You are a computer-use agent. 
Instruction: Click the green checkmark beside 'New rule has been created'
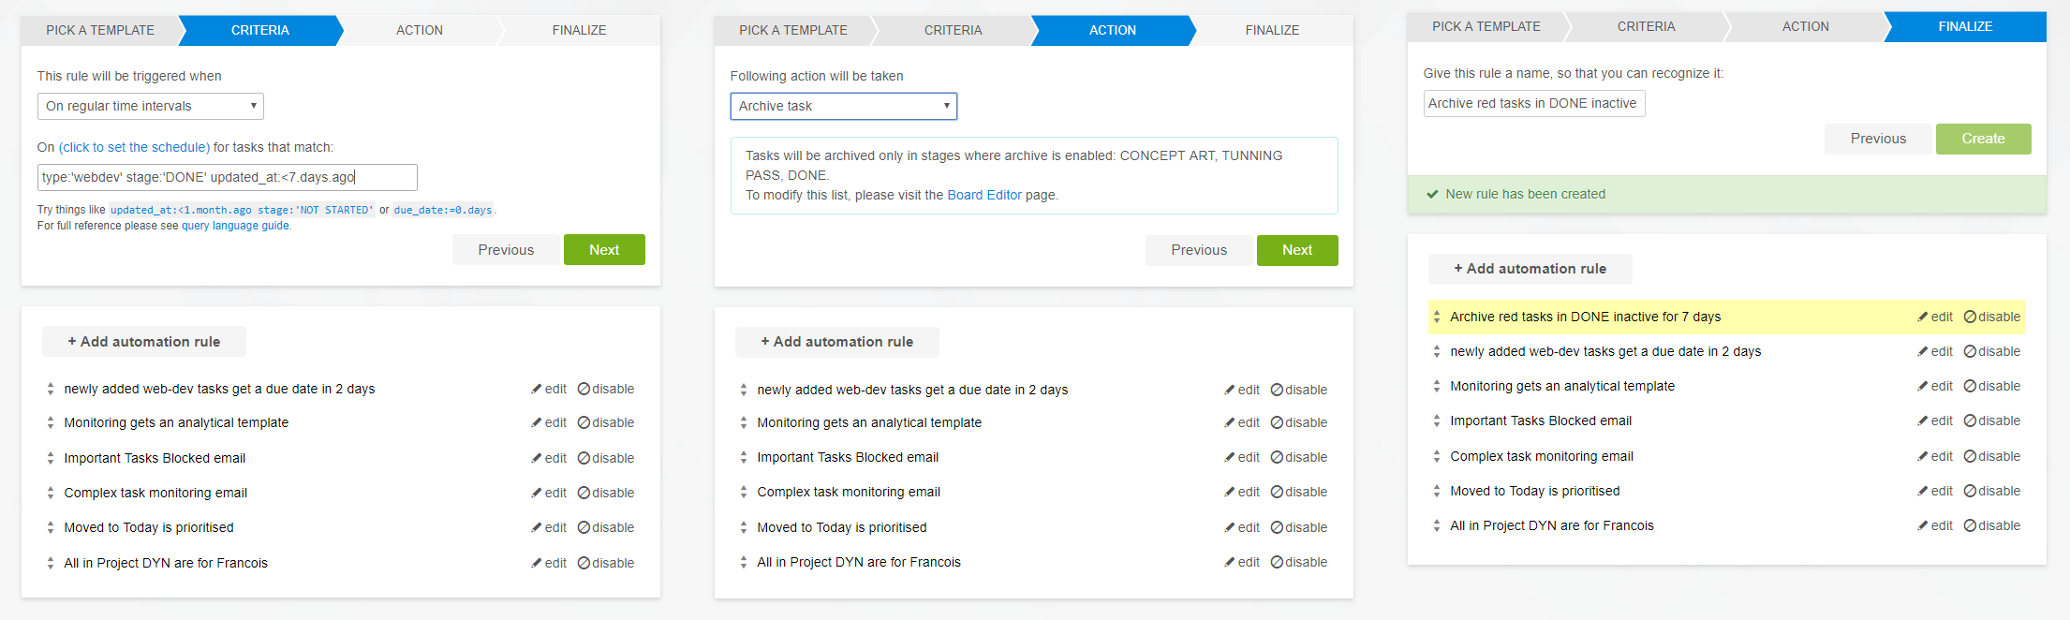point(1432,195)
